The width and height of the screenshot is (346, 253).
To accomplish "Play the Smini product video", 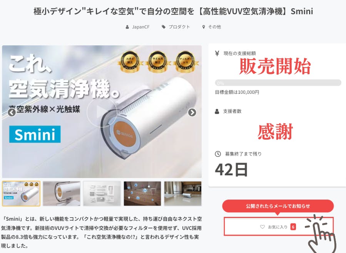I will [x=102, y=112].
